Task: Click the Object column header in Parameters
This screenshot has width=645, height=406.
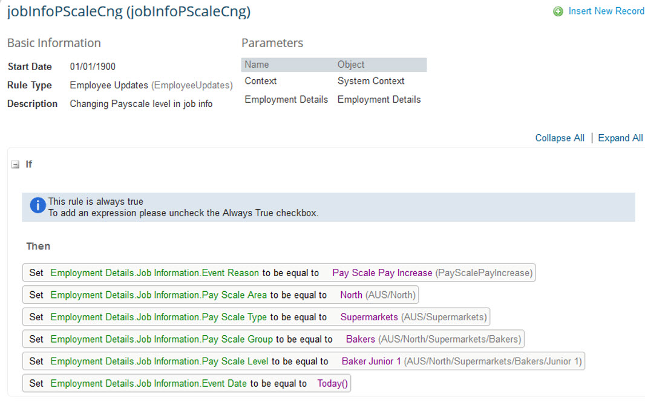Action: point(351,65)
